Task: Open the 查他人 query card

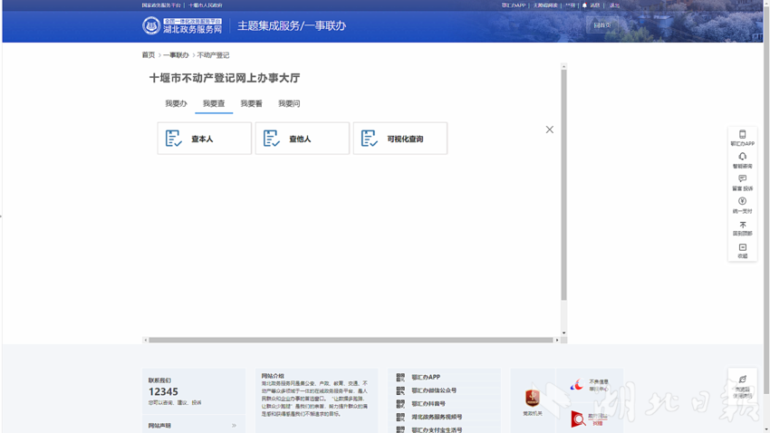Action: click(x=302, y=139)
